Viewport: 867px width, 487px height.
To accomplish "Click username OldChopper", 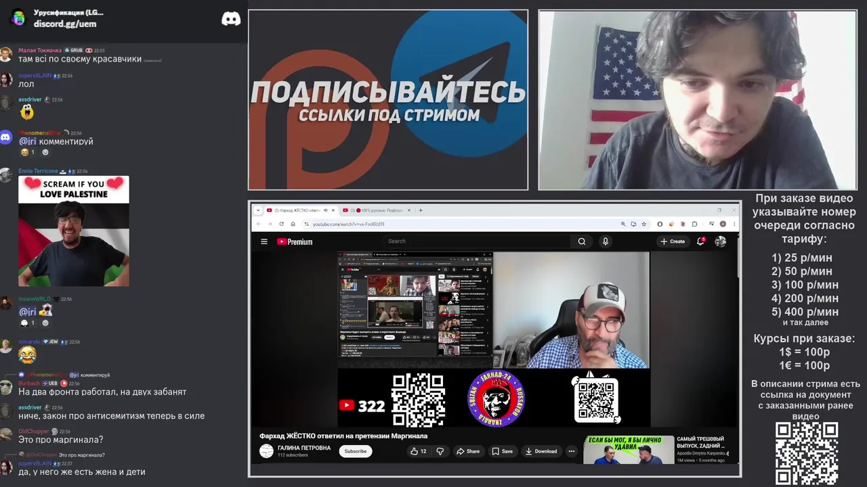I will coord(33,431).
